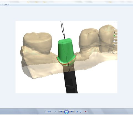Click the displayed dental abutment image
The width and height of the screenshot is (133, 115).
(66, 57)
